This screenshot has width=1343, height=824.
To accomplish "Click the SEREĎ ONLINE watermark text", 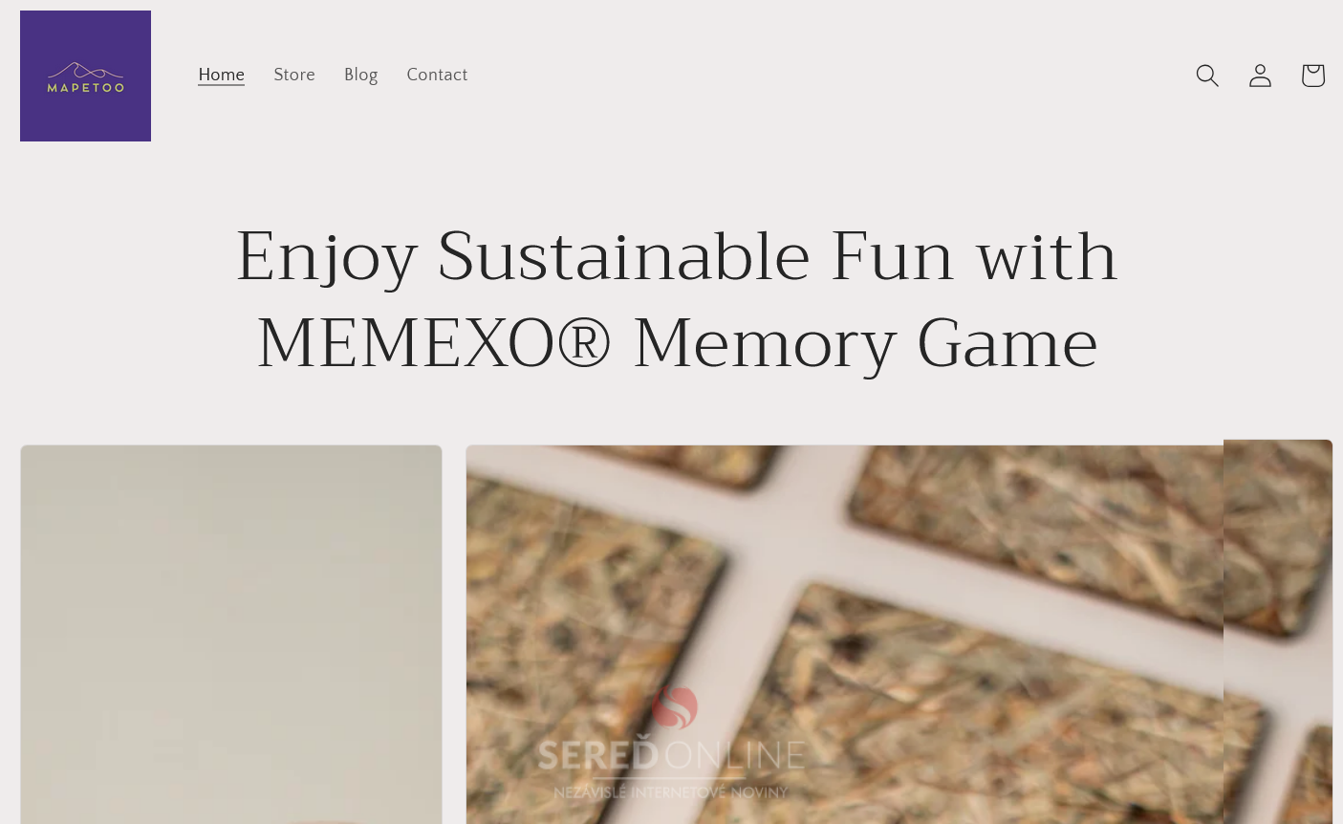I will click(671, 756).
